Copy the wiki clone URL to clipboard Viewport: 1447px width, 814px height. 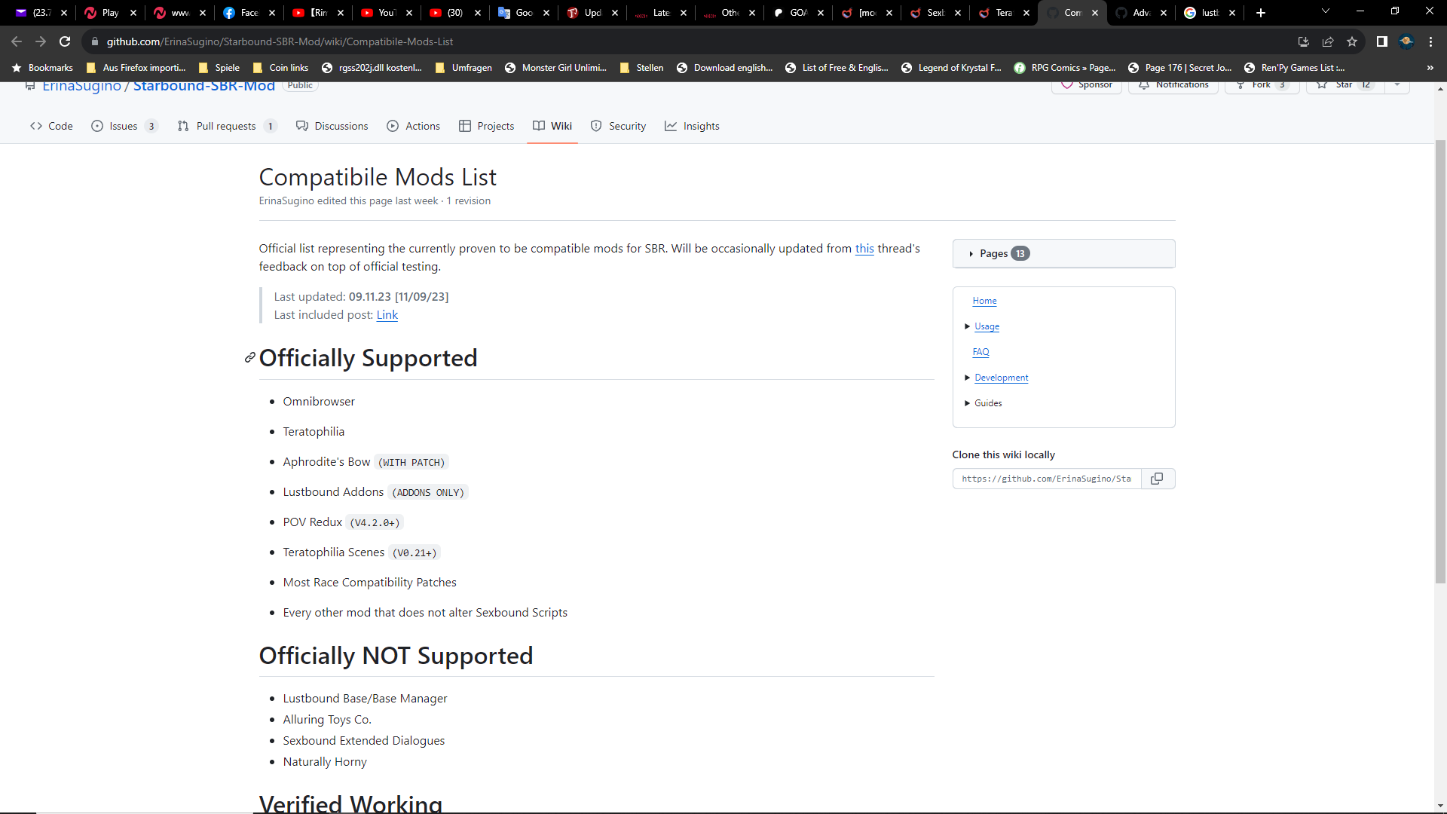[x=1157, y=479]
